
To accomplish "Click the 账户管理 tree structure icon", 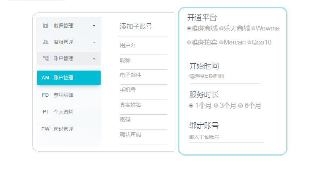I will [x=45, y=59].
